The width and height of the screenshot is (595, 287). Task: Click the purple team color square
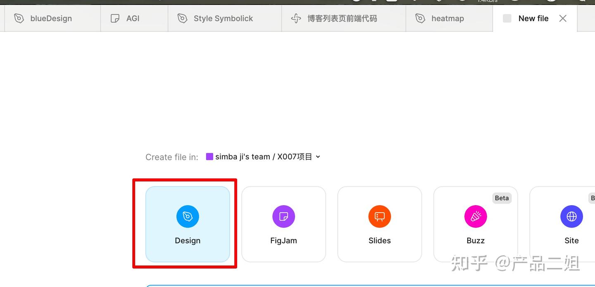209,157
